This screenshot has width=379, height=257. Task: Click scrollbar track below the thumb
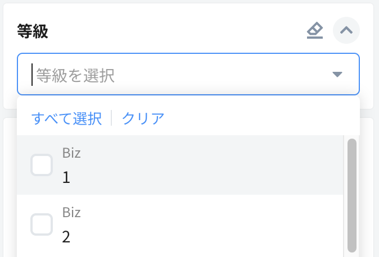[x=352, y=254]
